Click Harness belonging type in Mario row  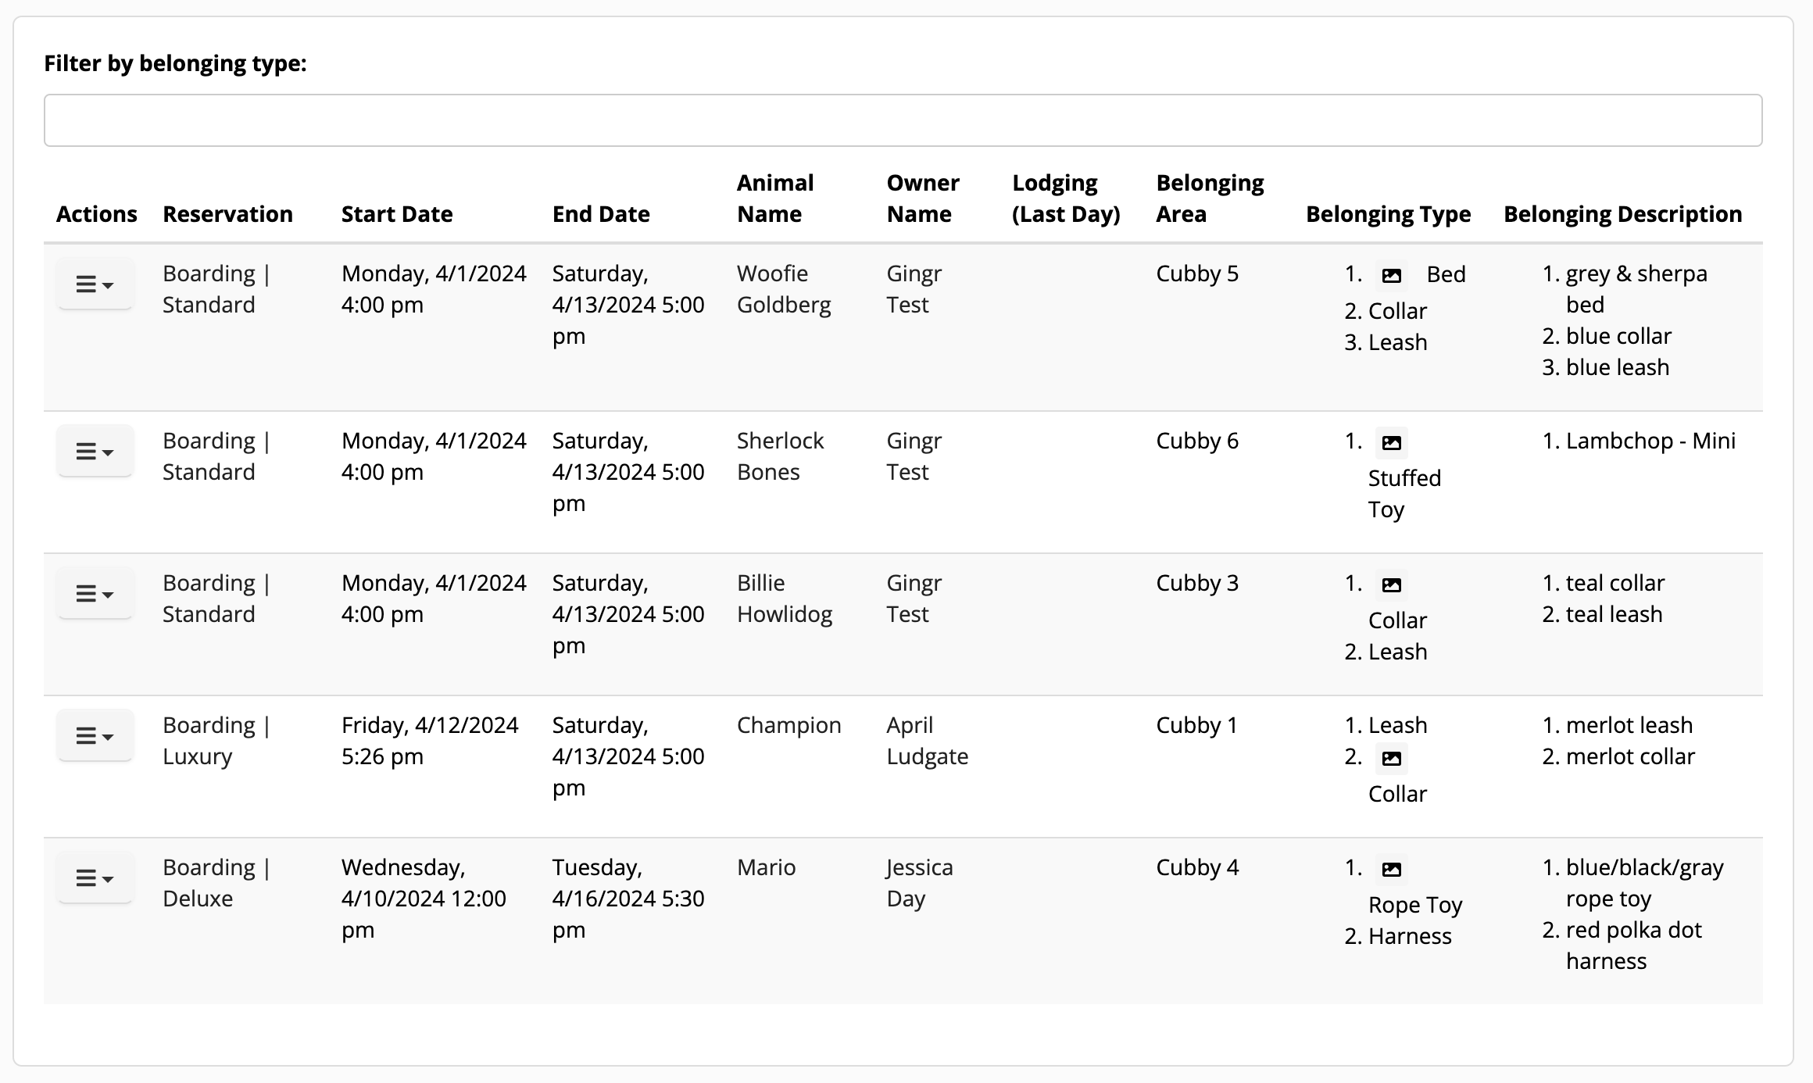tap(1410, 936)
